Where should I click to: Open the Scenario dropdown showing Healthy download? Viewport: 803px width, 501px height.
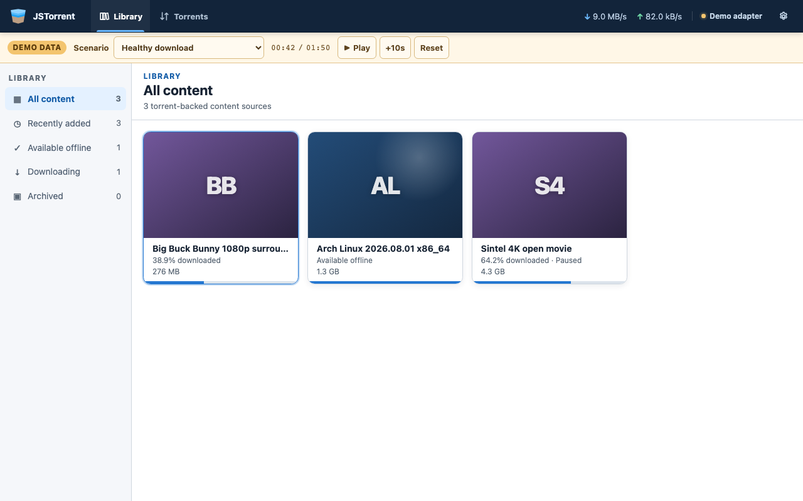pyautogui.click(x=189, y=48)
